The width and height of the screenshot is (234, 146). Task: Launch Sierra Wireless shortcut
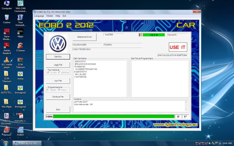pyautogui.click(x=7, y=34)
